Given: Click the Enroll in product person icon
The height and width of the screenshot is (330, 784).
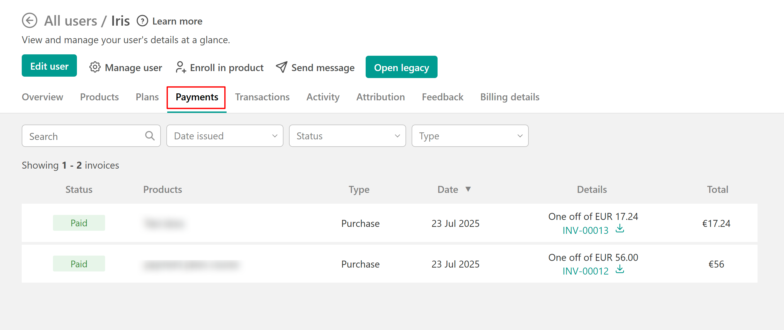Looking at the screenshot, I should 181,67.
